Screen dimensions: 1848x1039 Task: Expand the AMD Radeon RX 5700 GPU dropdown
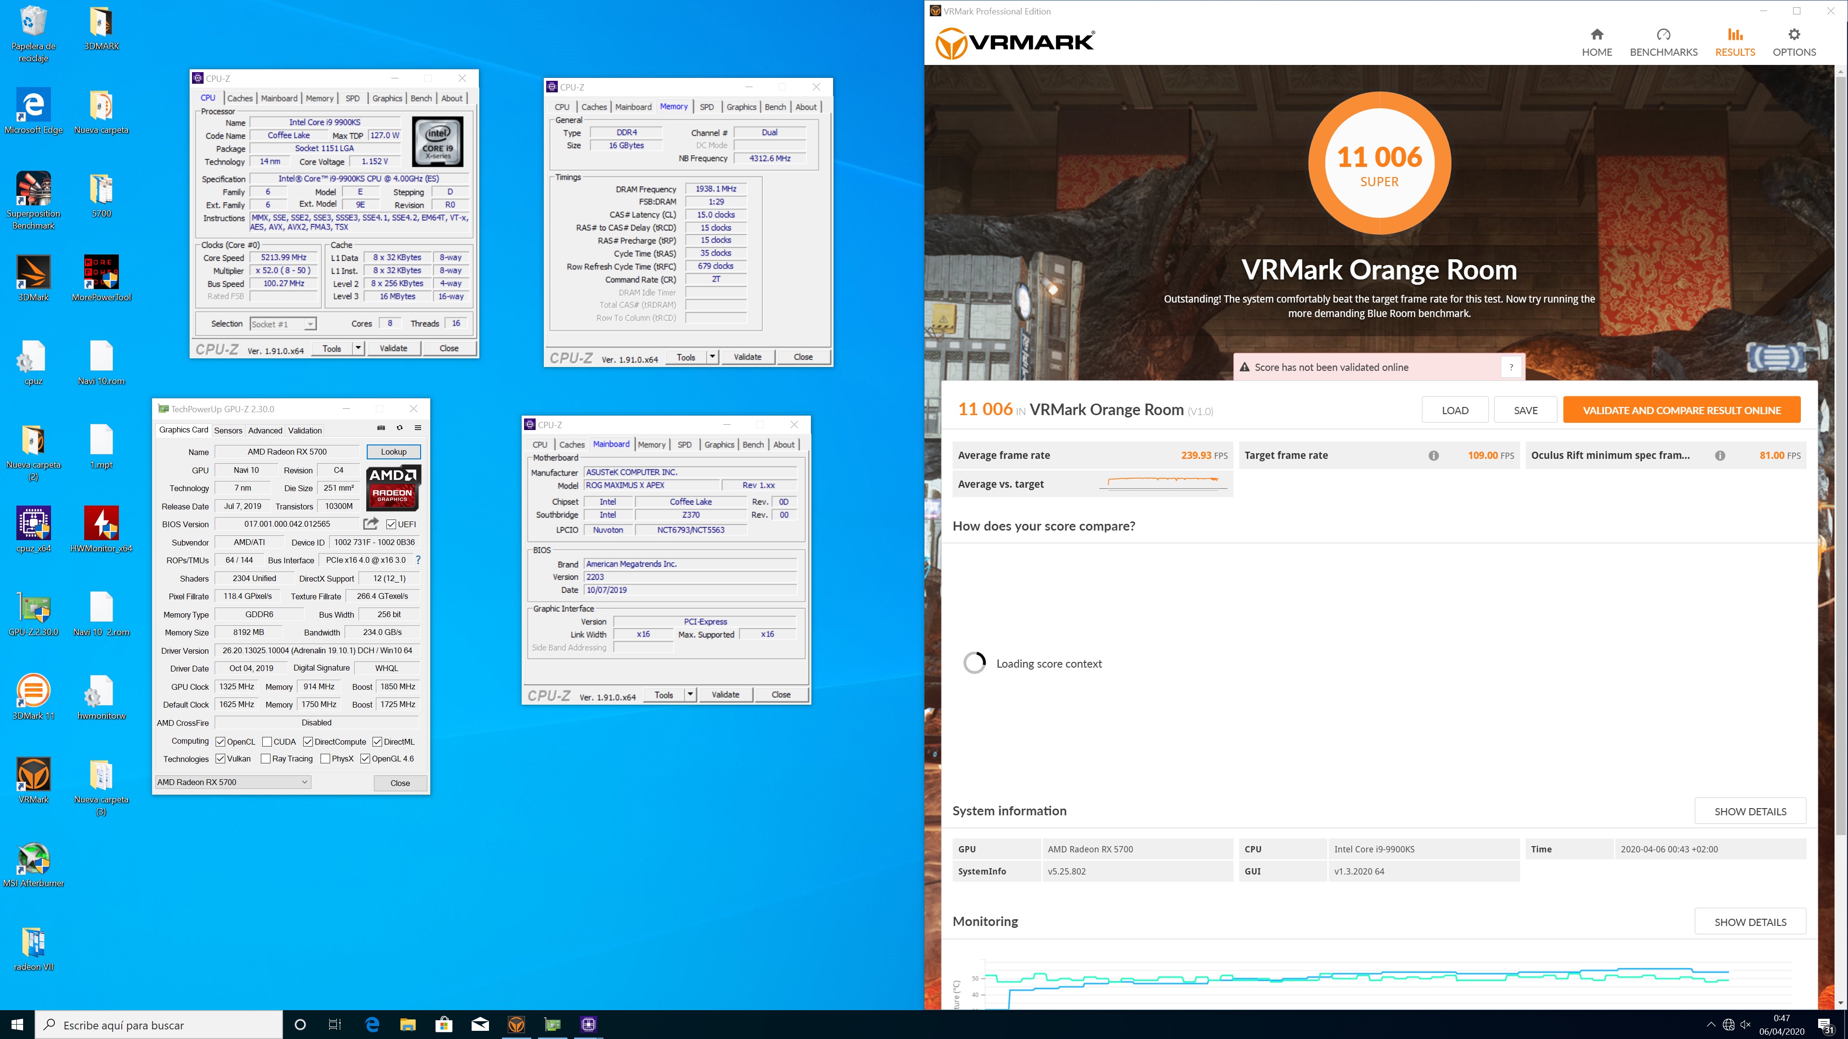click(x=233, y=782)
